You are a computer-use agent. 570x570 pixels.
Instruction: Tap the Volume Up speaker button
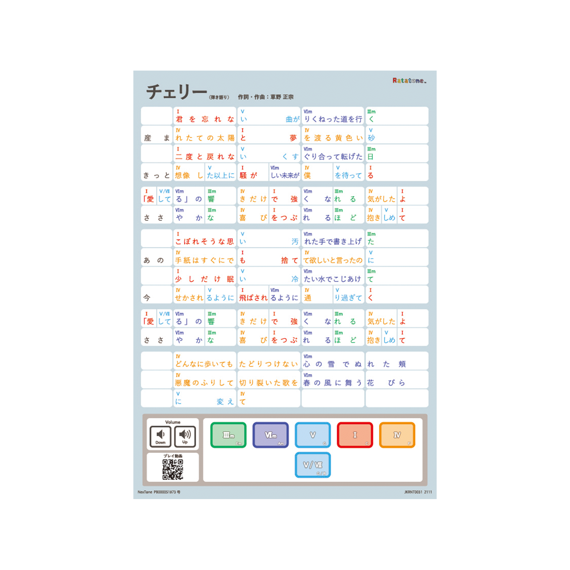coord(185,436)
